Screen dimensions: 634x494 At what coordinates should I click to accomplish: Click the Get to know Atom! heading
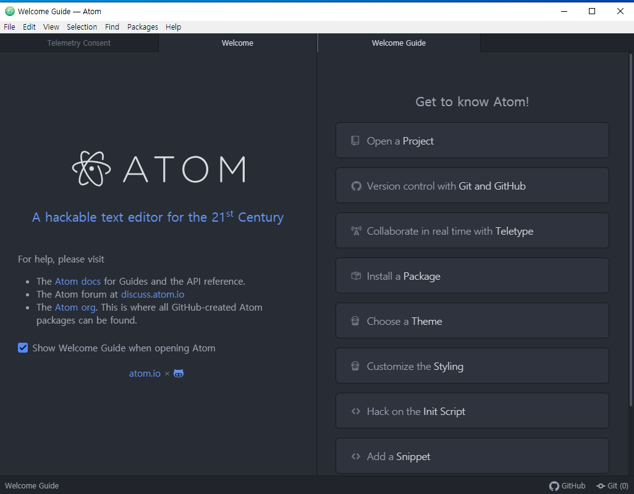click(x=472, y=101)
